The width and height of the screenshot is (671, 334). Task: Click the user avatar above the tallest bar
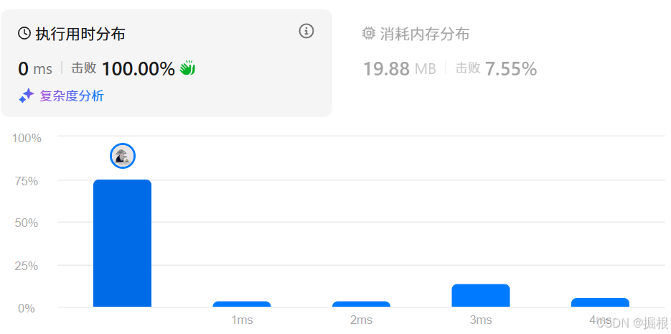(123, 156)
